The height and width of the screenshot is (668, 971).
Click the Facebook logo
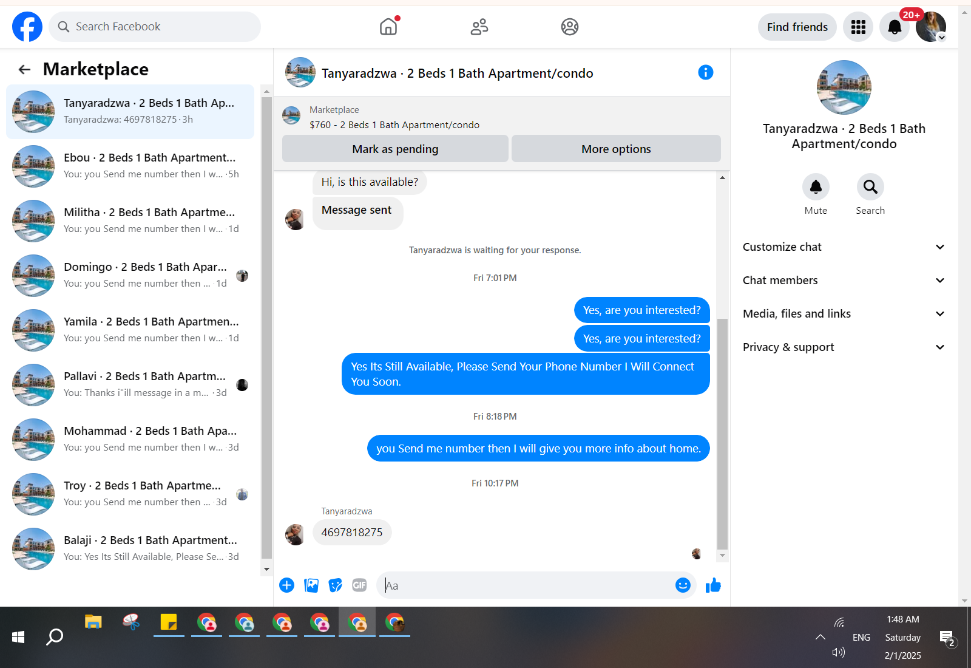point(27,27)
